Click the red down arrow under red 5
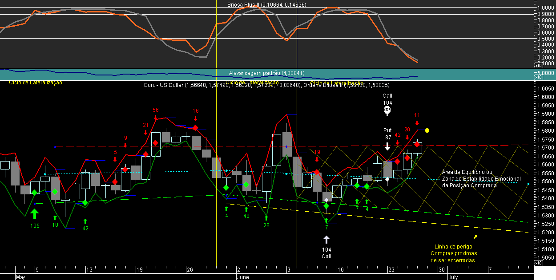This screenshot has height=280, width=556. pyautogui.click(x=115, y=159)
